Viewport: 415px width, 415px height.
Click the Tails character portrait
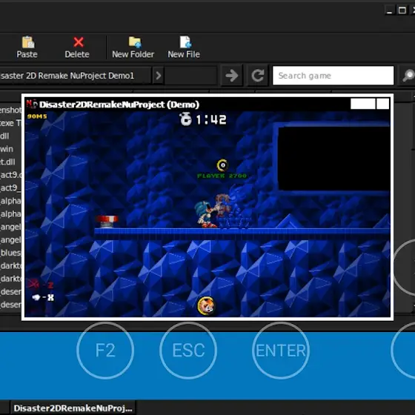pyautogui.click(x=206, y=306)
